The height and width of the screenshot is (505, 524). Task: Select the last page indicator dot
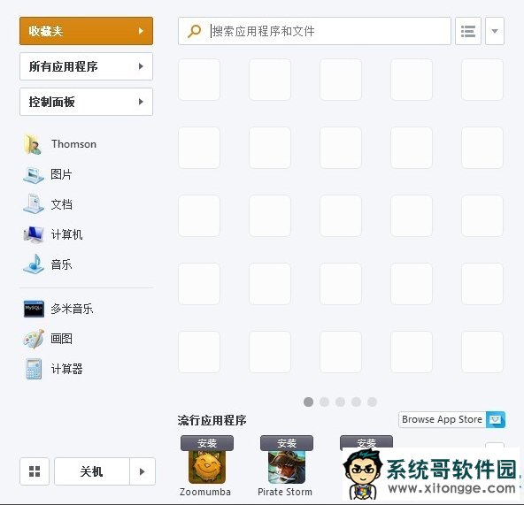coord(372,402)
